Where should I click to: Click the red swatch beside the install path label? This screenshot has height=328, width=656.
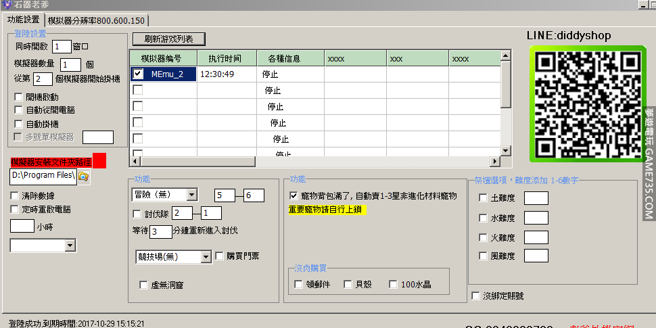(x=99, y=161)
